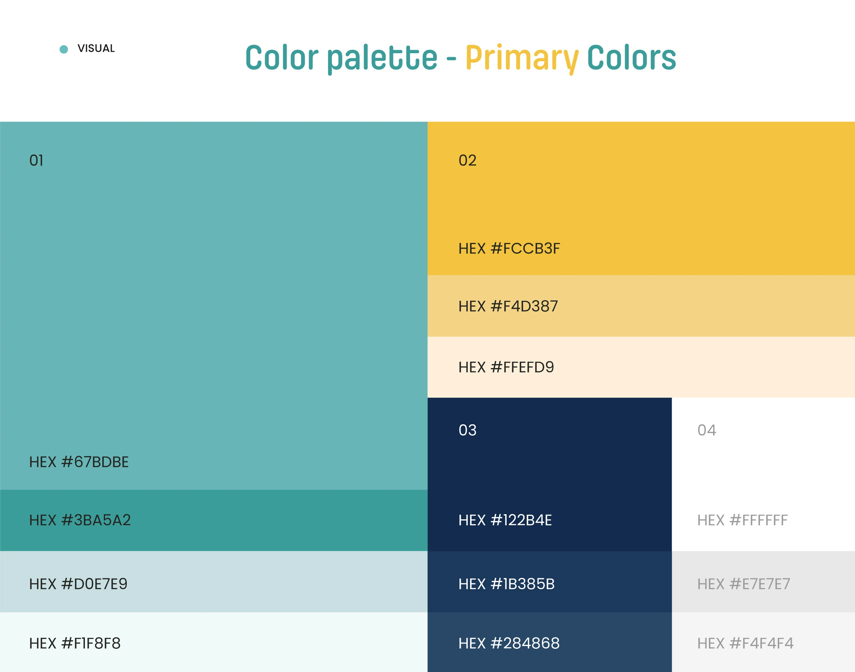Select the teal #67BDBE color swatch

213,305
